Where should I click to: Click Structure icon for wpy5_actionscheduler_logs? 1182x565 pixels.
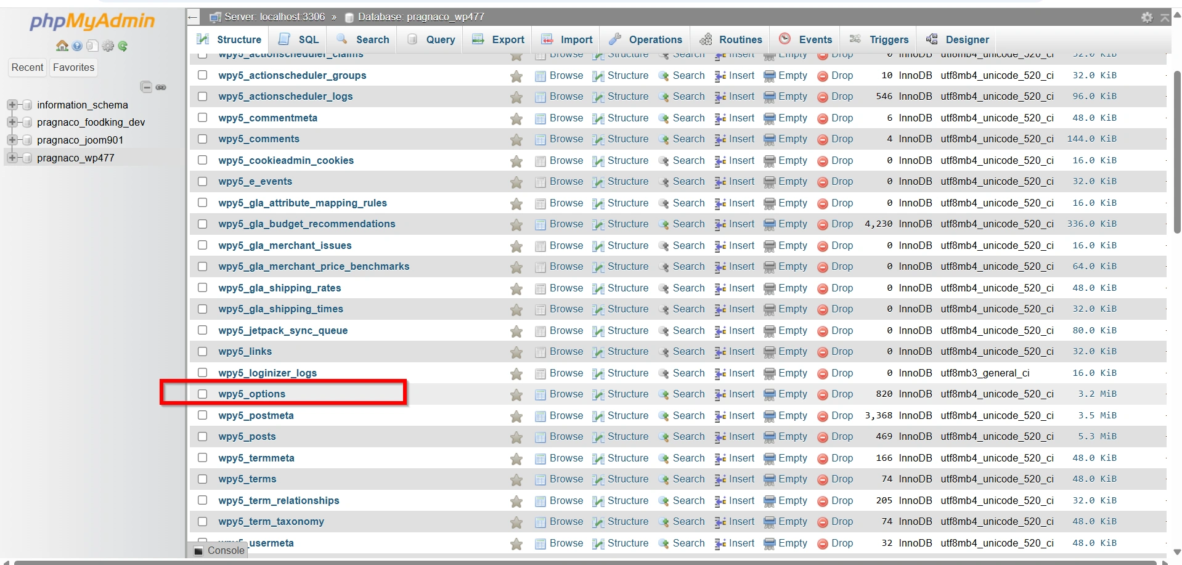[598, 97]
